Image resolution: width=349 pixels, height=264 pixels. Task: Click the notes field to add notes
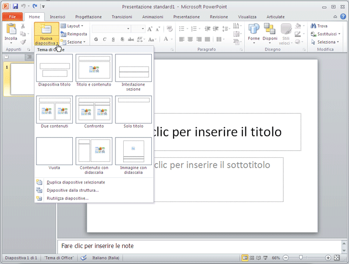tap(199, 246)
